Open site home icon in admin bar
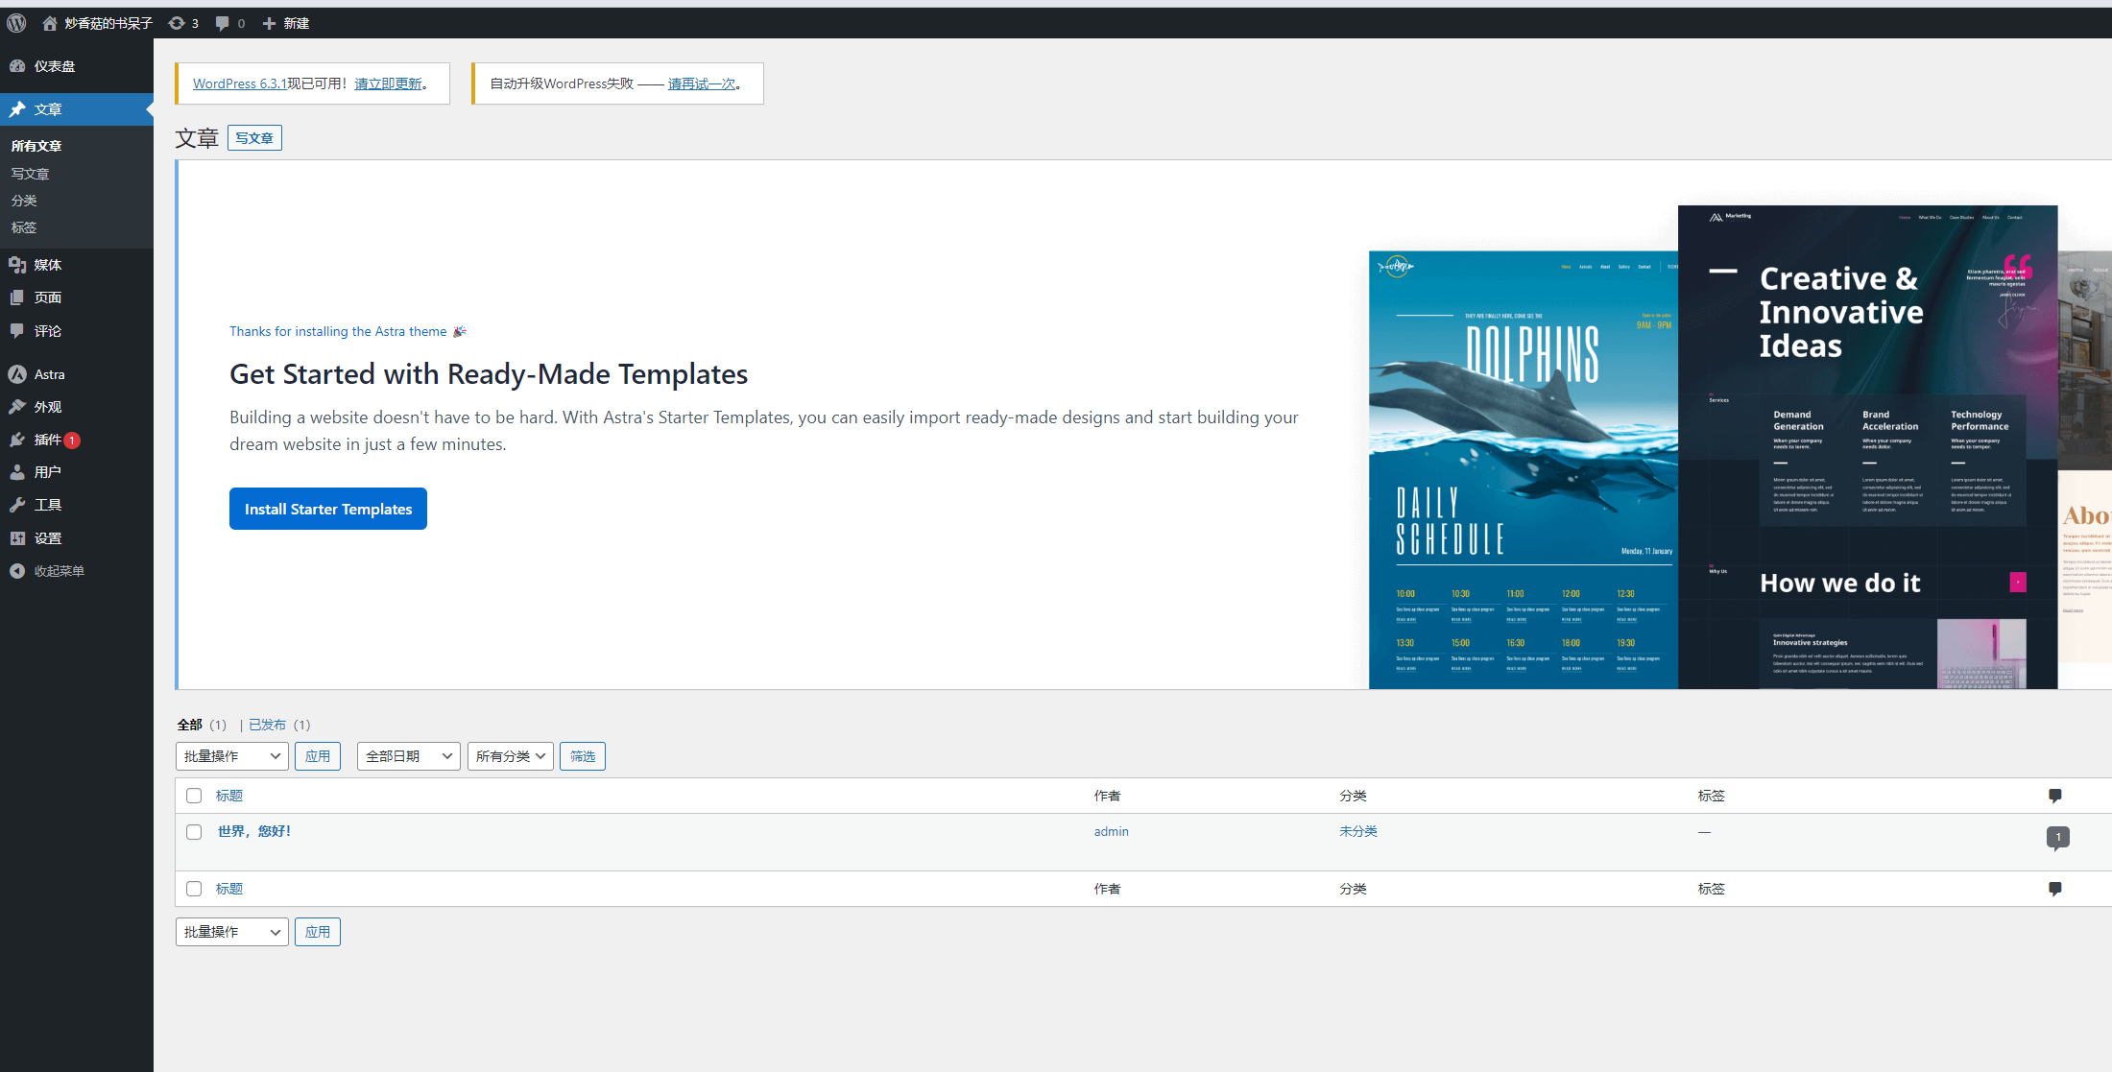Screen dimensions: 2112x1072 (50, 23)
